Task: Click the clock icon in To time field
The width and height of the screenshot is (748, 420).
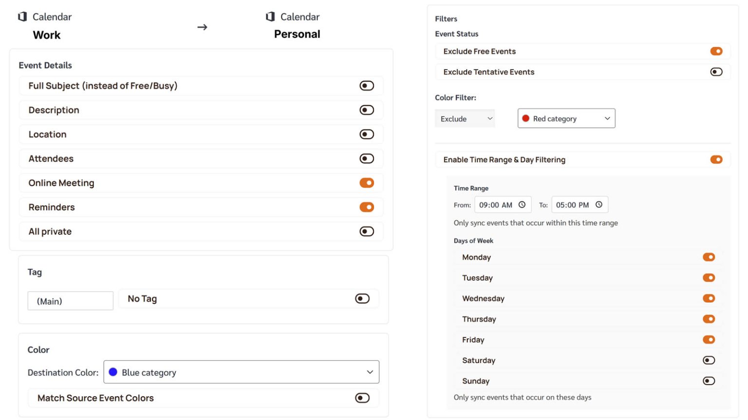Action: 599,205
